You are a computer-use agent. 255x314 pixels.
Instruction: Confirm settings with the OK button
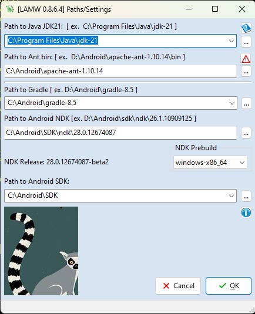[x=229, y=286]
